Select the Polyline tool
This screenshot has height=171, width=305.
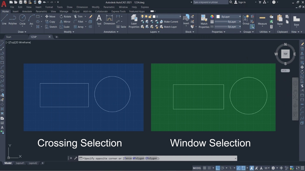12,20
